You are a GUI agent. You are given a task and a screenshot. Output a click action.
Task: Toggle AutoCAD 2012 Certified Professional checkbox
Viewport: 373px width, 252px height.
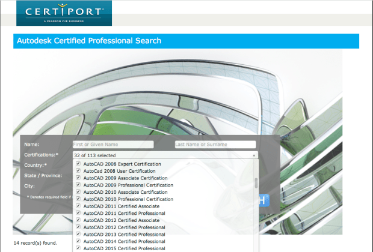click(78, 227)
